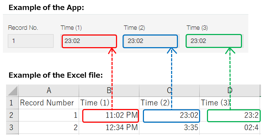Image resolution: width=266 pixels, height=138 pixels.
Task: Click the cell containing 12:34 PM
Action: (109, 128)
